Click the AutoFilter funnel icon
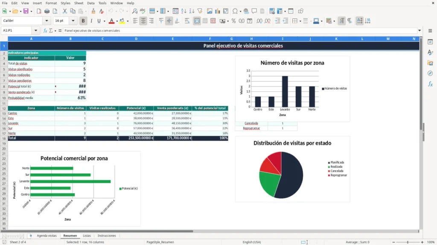The width and height of the screenshot is (437, 245). 200,11
